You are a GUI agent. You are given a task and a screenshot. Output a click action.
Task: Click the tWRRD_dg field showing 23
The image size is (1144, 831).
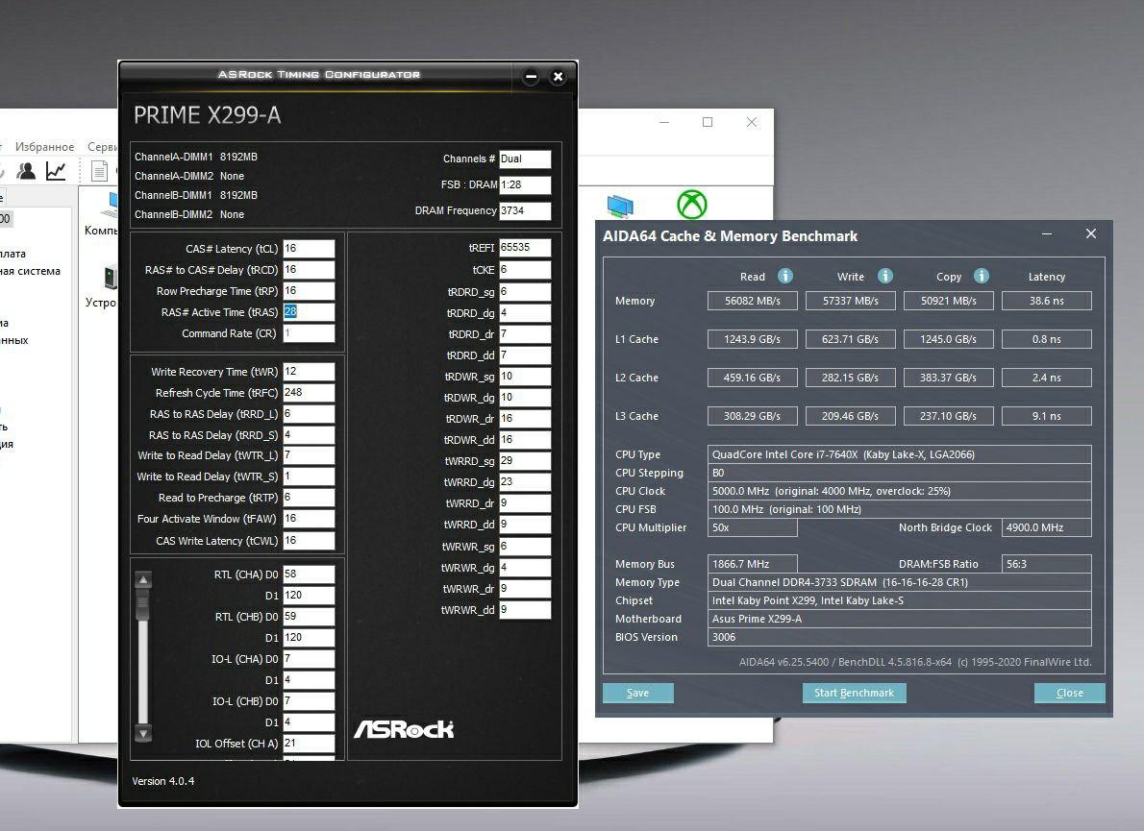coord(525,482)
